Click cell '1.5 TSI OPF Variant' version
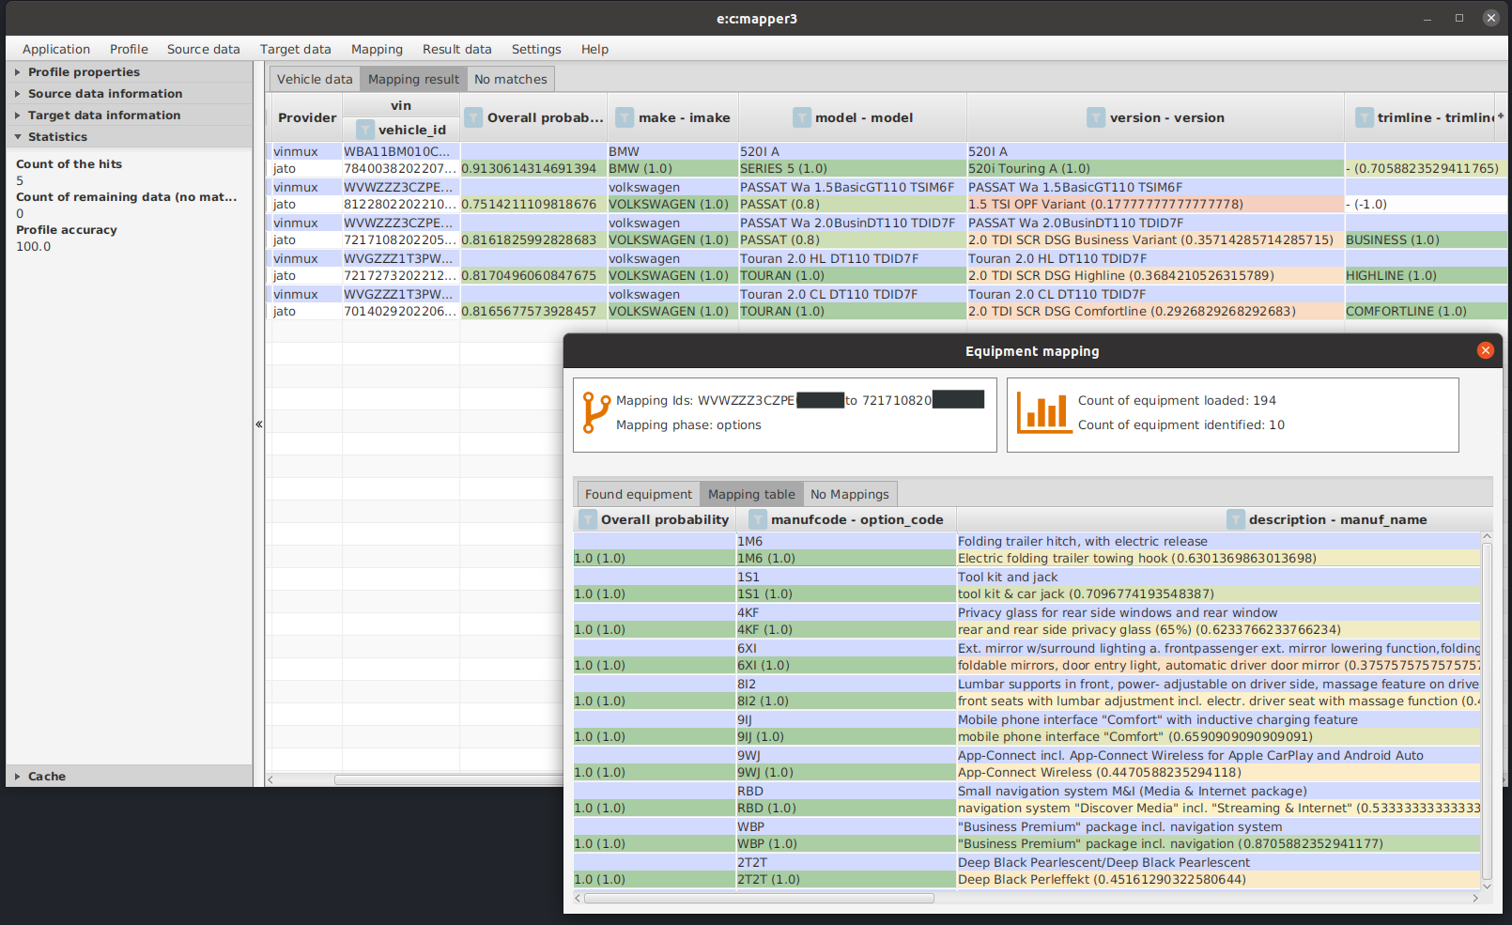The width and height of the screenshot is (1512, 925). (1156, 205)
